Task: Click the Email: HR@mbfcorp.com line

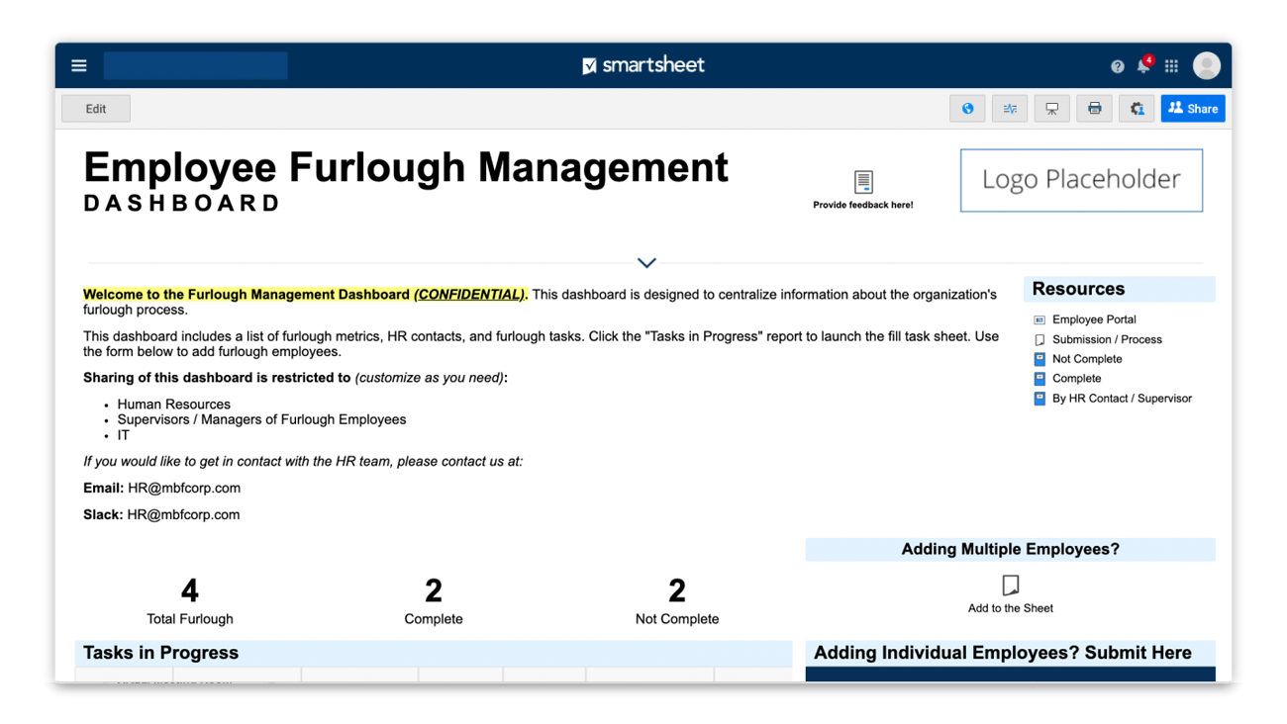Action: point(161,488)
